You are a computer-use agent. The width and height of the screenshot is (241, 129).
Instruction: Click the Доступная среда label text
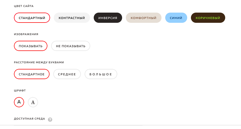point(29,119)
